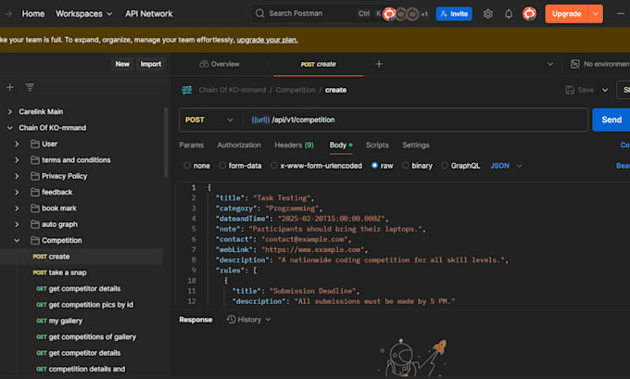The image size is (630, 379).
Task: Expand the feedback folder chevron
Action: [x=17, y=192]
